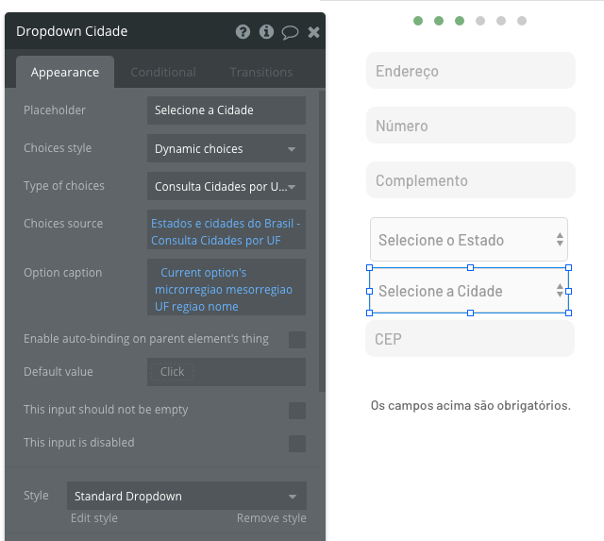Expand the Type of choices dropdown
The width and height of the screenshot is (604, 541).
(x=226, y=186)
